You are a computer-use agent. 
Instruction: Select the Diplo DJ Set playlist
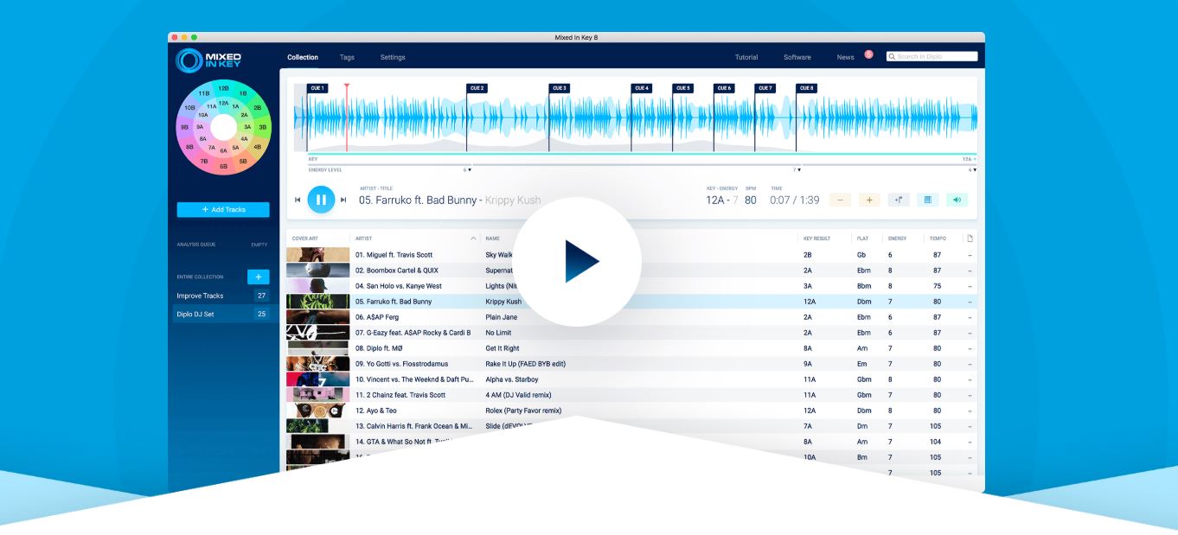[x=223, y=314]
